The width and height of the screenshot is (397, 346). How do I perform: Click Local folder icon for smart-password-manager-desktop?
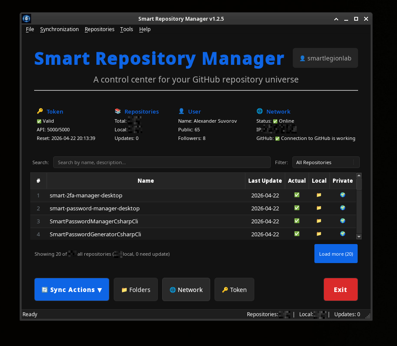319,208
